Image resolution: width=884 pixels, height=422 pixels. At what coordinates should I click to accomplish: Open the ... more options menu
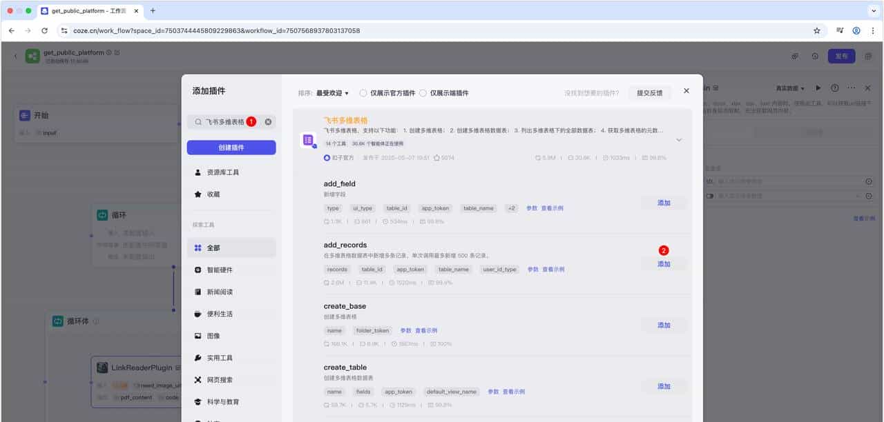tap(851, 88)
